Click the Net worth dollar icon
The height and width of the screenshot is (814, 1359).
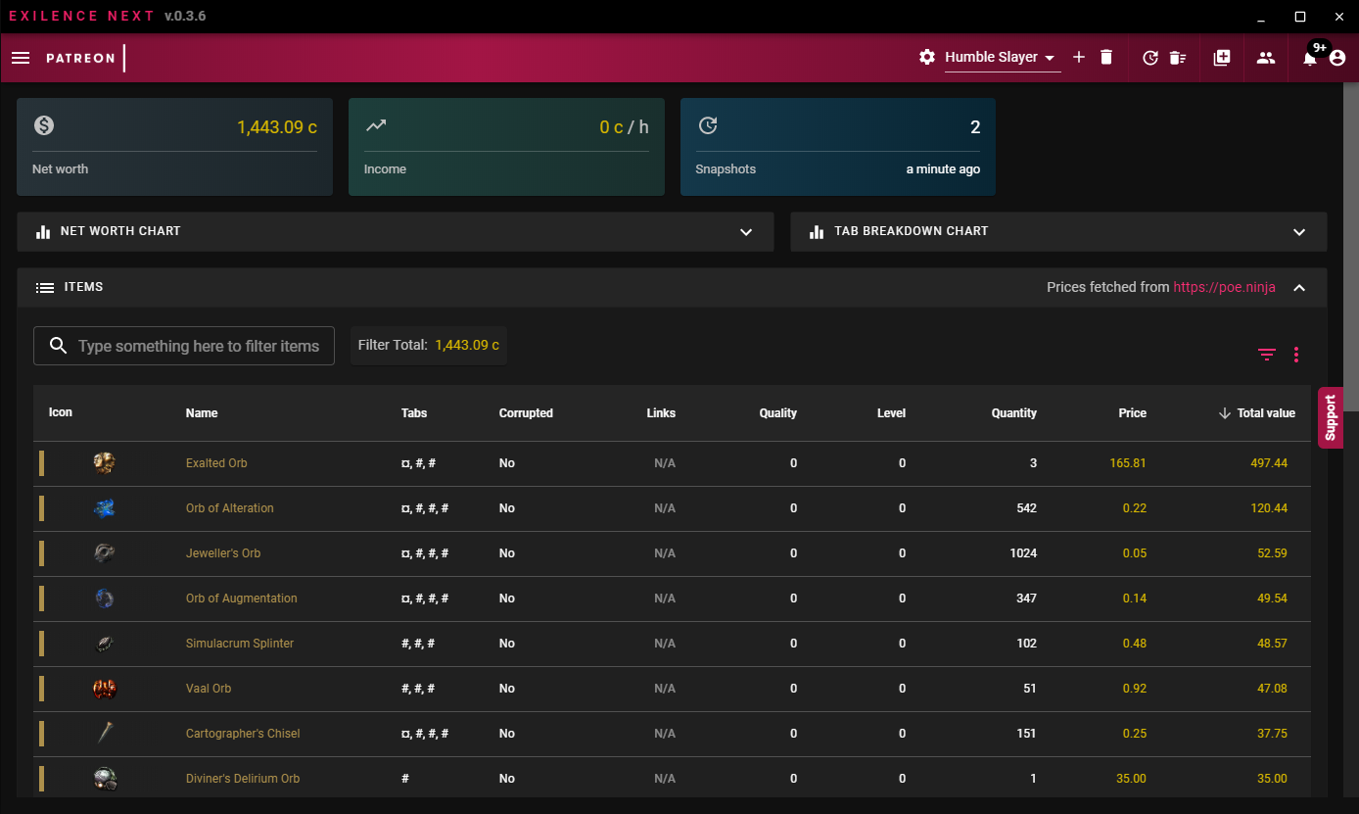[x=43, y=125]
